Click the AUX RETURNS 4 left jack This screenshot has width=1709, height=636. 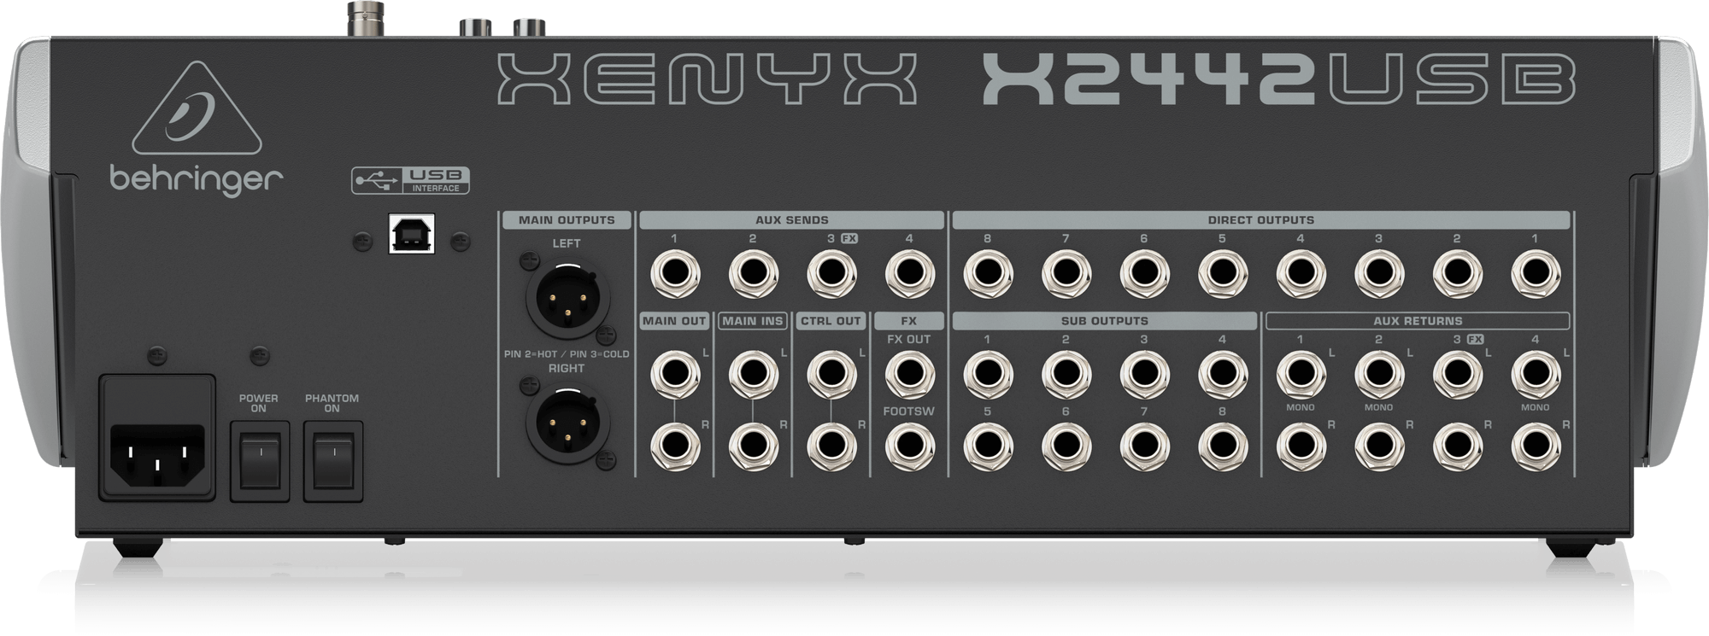pos(1535,373)
